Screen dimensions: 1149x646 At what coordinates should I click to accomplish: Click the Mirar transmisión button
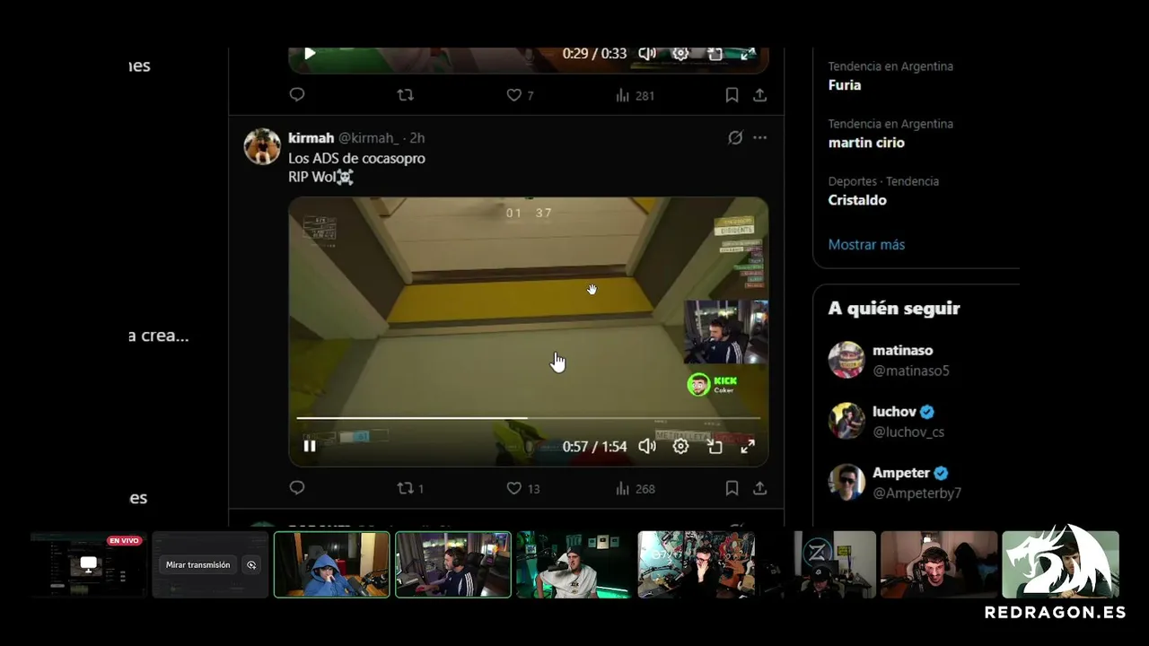point(197,565)
